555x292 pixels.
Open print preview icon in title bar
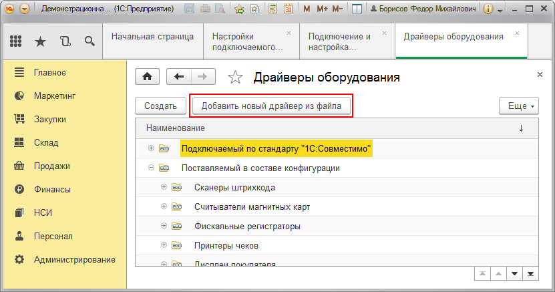(x=220, y=9)
